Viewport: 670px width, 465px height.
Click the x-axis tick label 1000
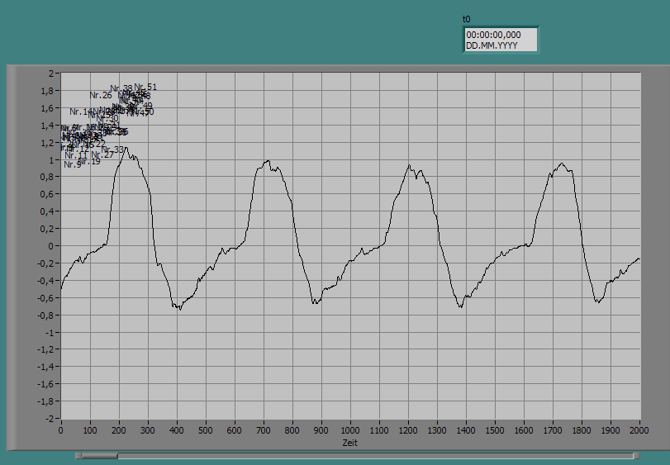coord(350,430)
